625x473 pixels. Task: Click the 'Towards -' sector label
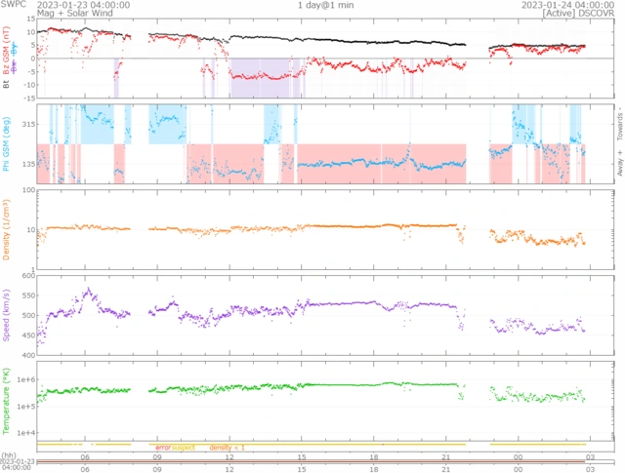[x=620, y=124]
